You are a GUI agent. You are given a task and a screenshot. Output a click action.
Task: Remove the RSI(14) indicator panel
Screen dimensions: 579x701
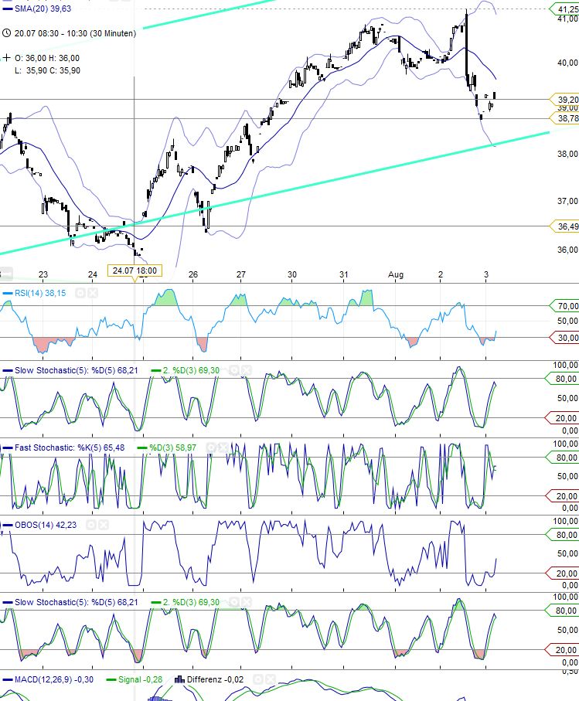(x=92, y=293)
